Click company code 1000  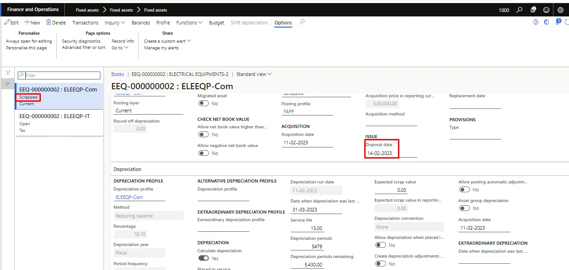coord(504,10)
